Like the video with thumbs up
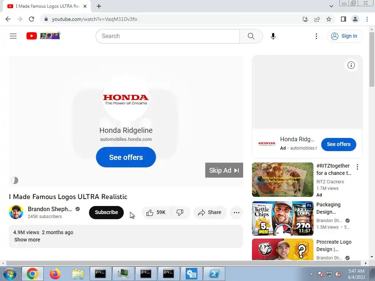 [x=157, y=213]
